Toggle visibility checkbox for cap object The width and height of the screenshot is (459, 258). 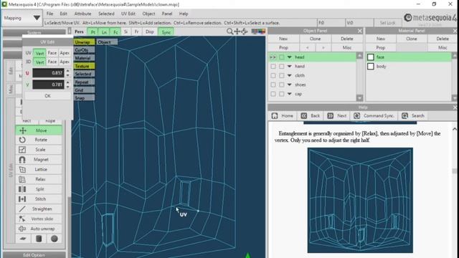pyautogui.click(x=273, y=94)
